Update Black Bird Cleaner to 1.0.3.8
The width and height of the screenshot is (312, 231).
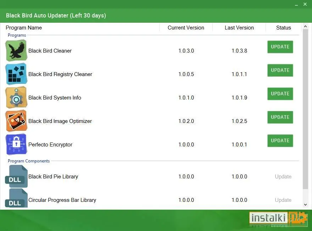tap(280, 47)
